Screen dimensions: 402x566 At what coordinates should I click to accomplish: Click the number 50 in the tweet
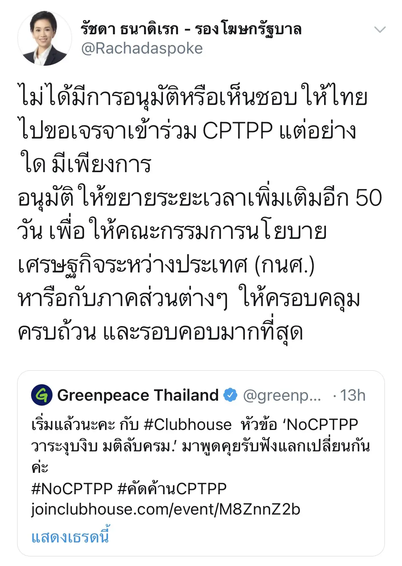pyautogui.click(x=368, y=198)
